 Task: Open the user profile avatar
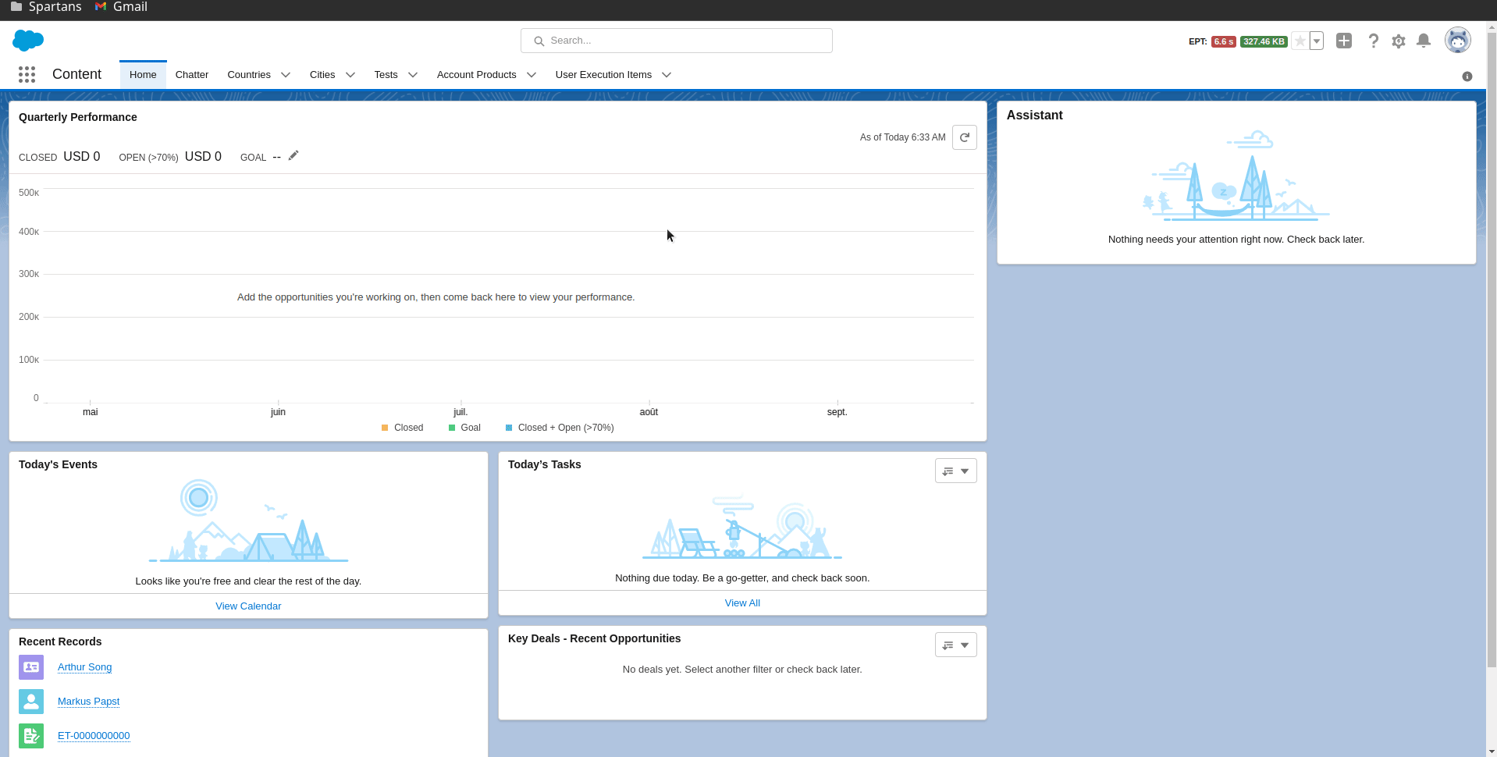[x=1457, y=41]
